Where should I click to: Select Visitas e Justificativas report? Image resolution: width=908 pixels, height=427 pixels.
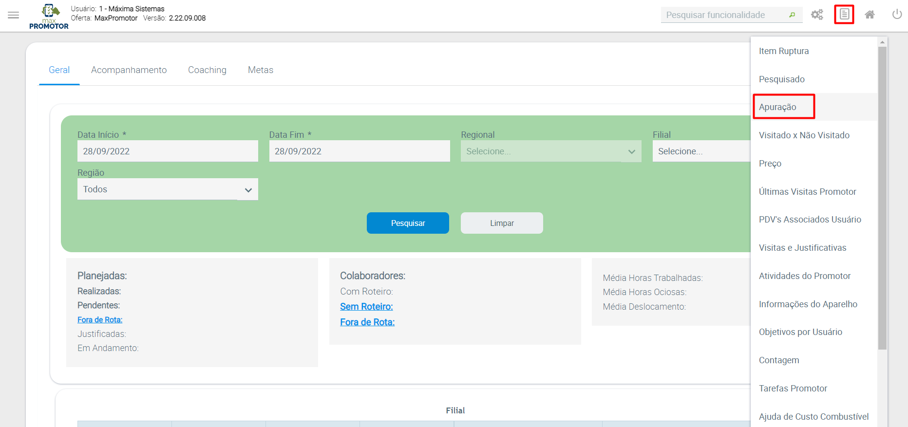click(x=814, y=248)
